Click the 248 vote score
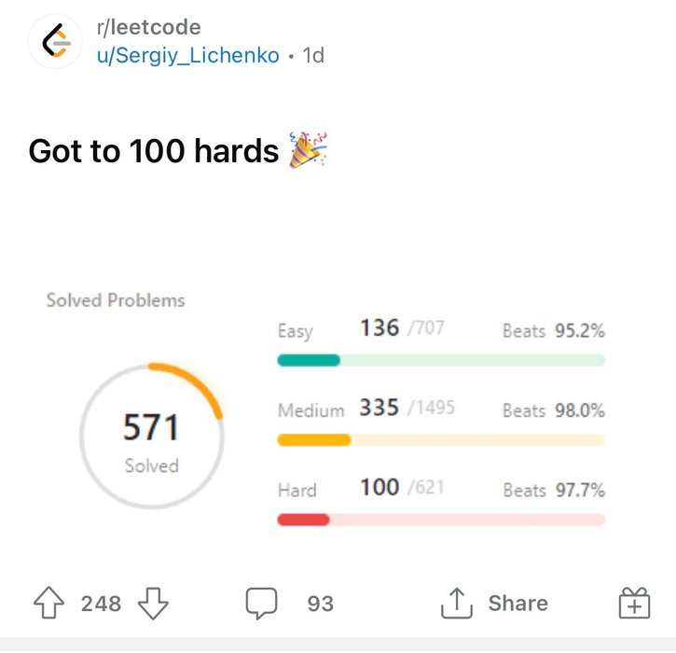Viewport: 676px width, 653px height. pos(101,603)
